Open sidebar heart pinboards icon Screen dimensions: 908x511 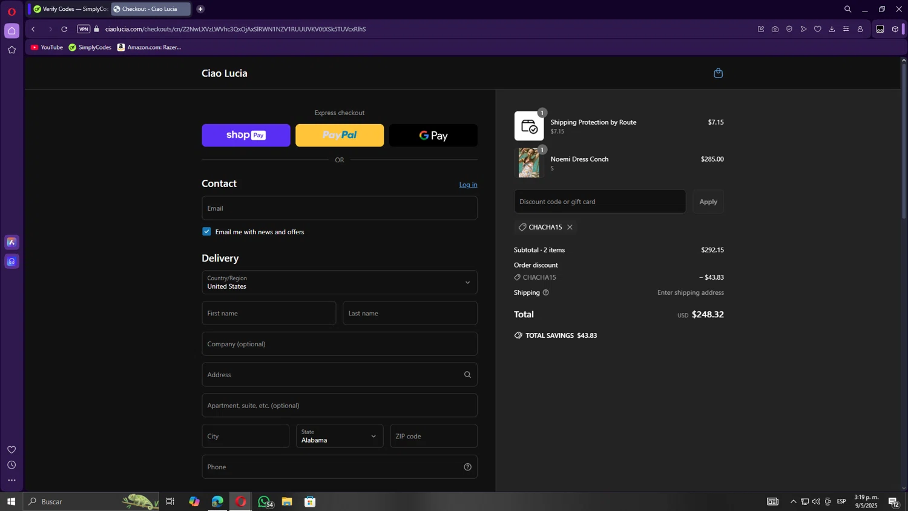[12, 450]
